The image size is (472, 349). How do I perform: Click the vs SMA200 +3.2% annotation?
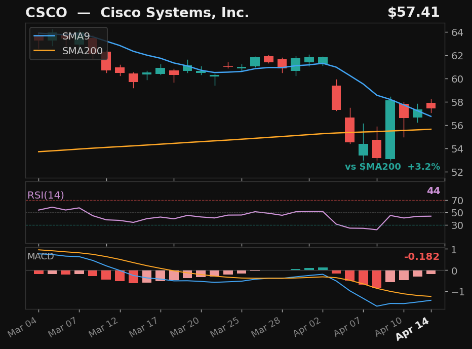[392, 167]
